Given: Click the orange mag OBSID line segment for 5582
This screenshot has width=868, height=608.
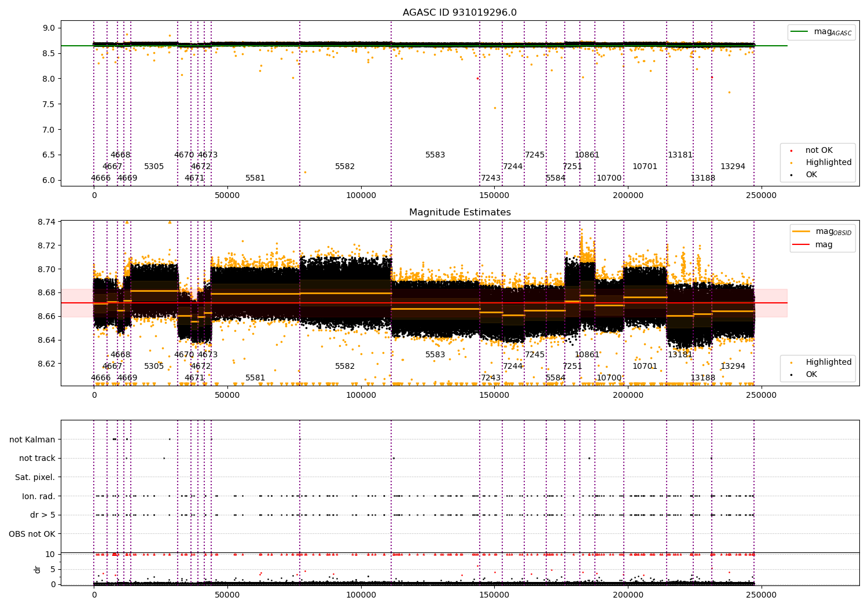Looking at the screenshot, I should tap(345, 293).
